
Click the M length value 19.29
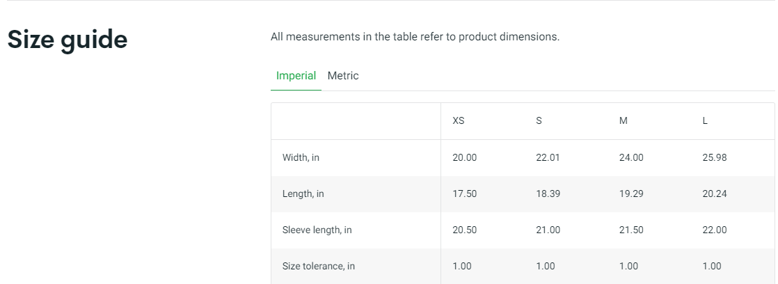[631, 194]
